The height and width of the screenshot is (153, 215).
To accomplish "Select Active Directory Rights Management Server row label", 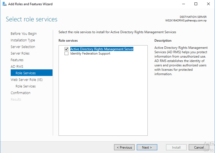I will point(102,49).
